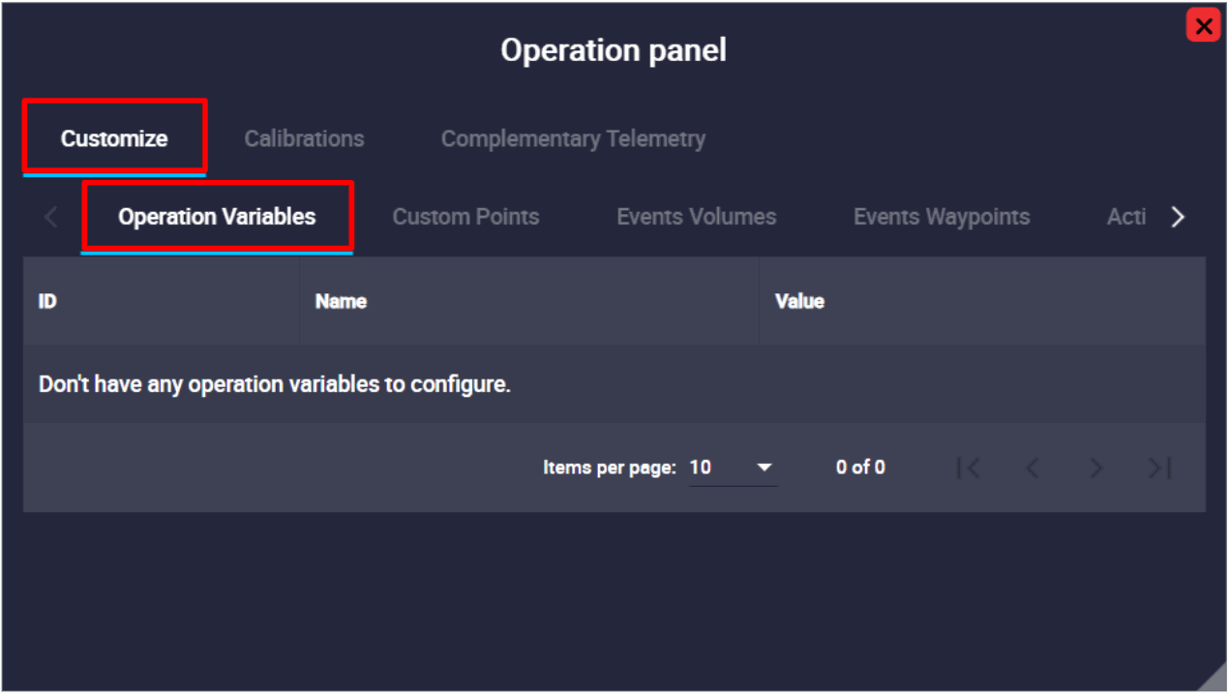Switch to the Events Waypoints sub-tab
This screenshot has height=694, width=1229.
[941, 217]
